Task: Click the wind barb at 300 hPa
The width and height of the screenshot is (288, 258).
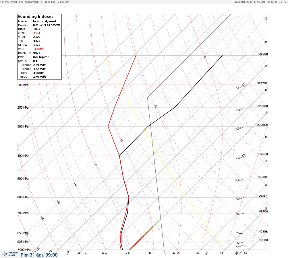Action: [240, 128]
